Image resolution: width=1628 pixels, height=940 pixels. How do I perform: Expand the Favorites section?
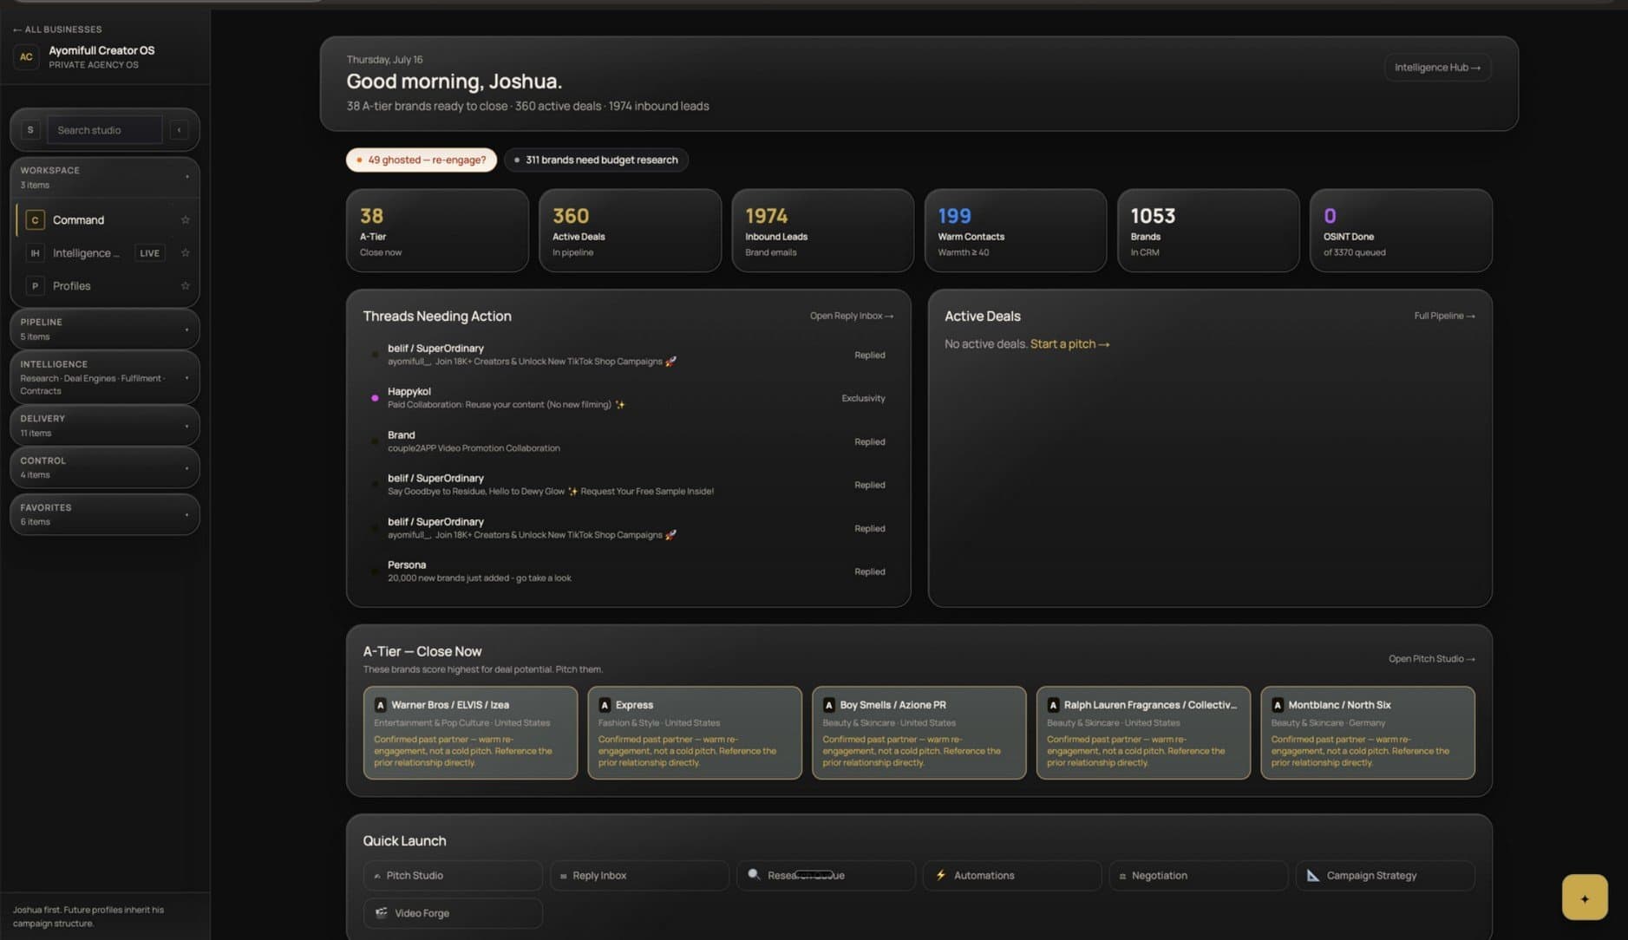click(105, 514)
